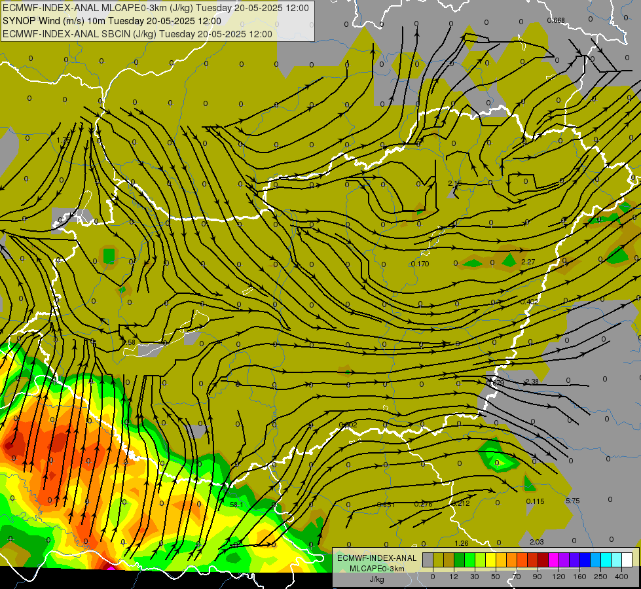
Task: Click the map value '2.15'
Action: point(454,183)
